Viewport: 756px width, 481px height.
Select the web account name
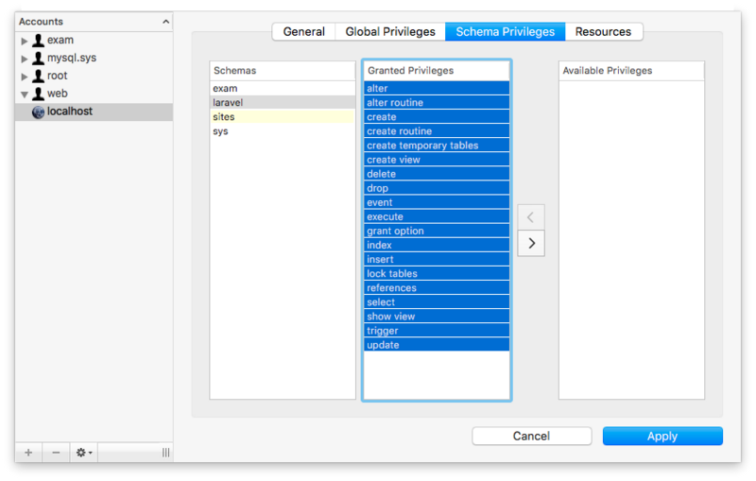[x=57, y=94]
